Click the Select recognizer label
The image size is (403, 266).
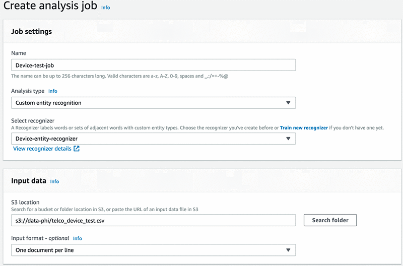(32, 120)
